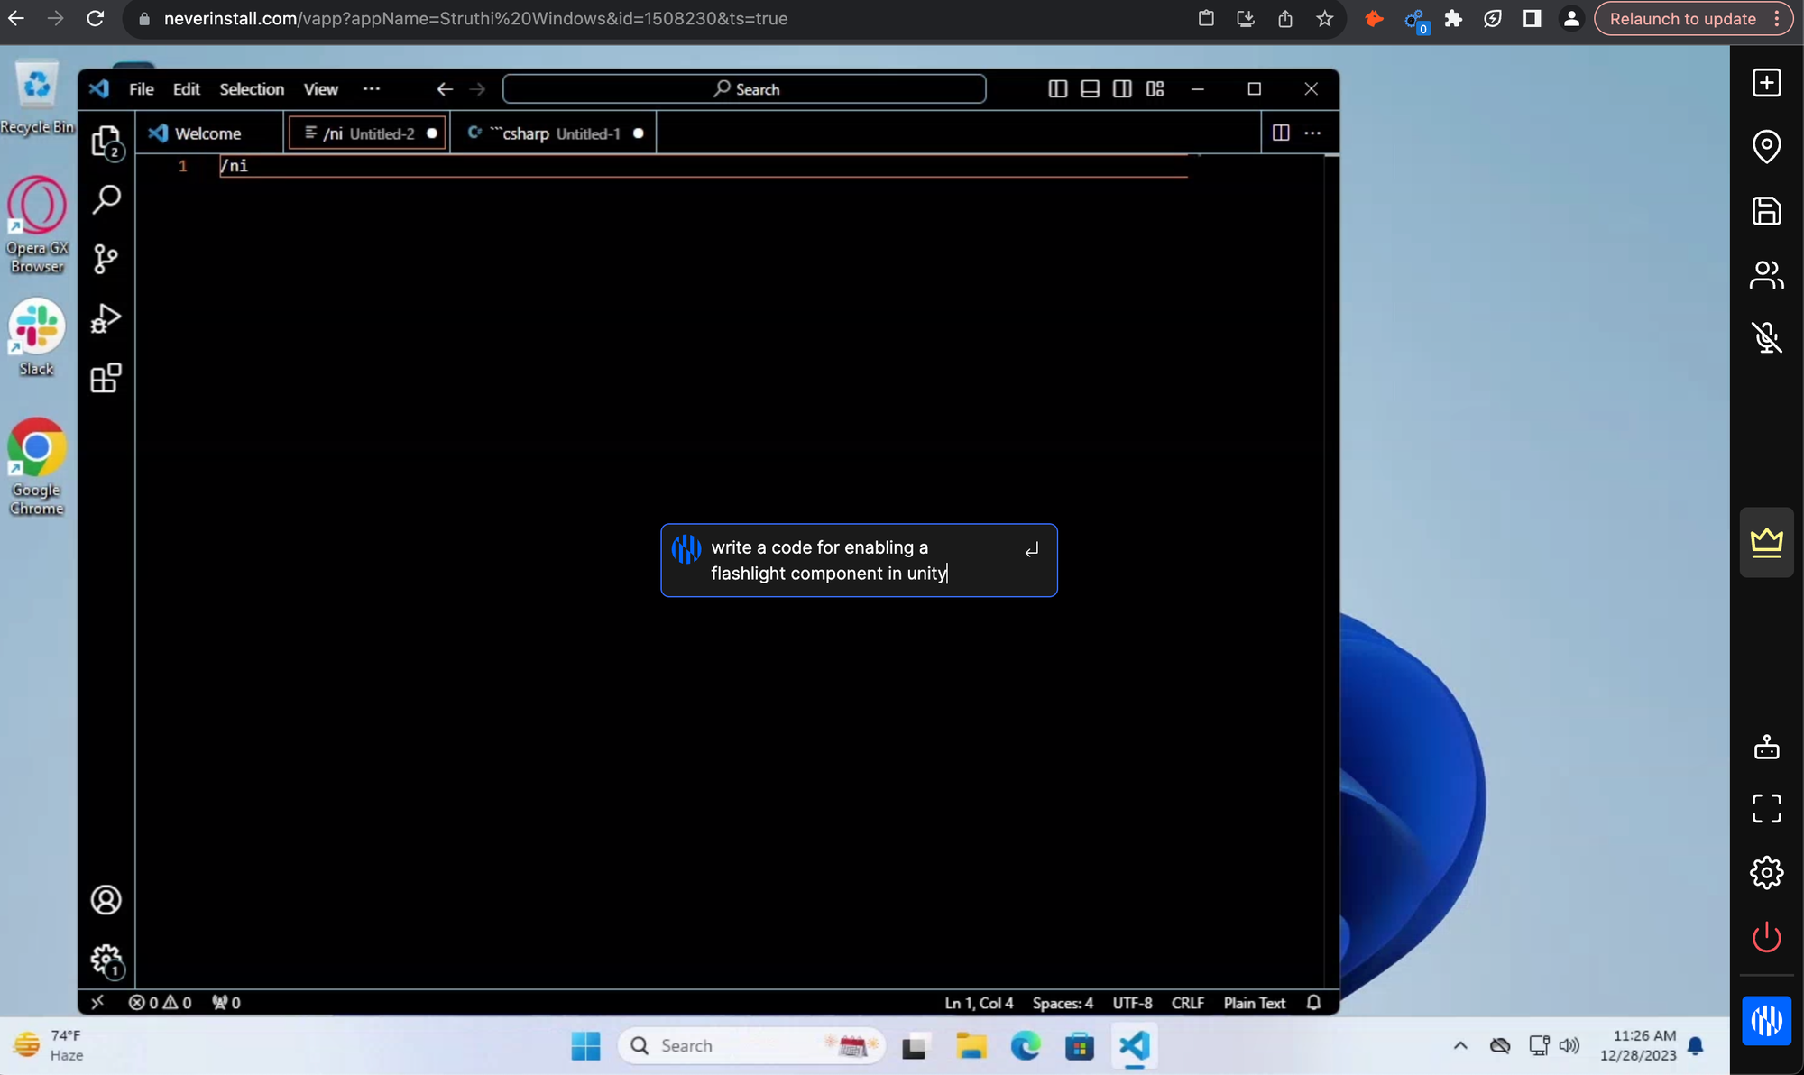Expand the hidden menu items ellipsis
Viewport: 1804px width, 1075px height.
(371, 89)
